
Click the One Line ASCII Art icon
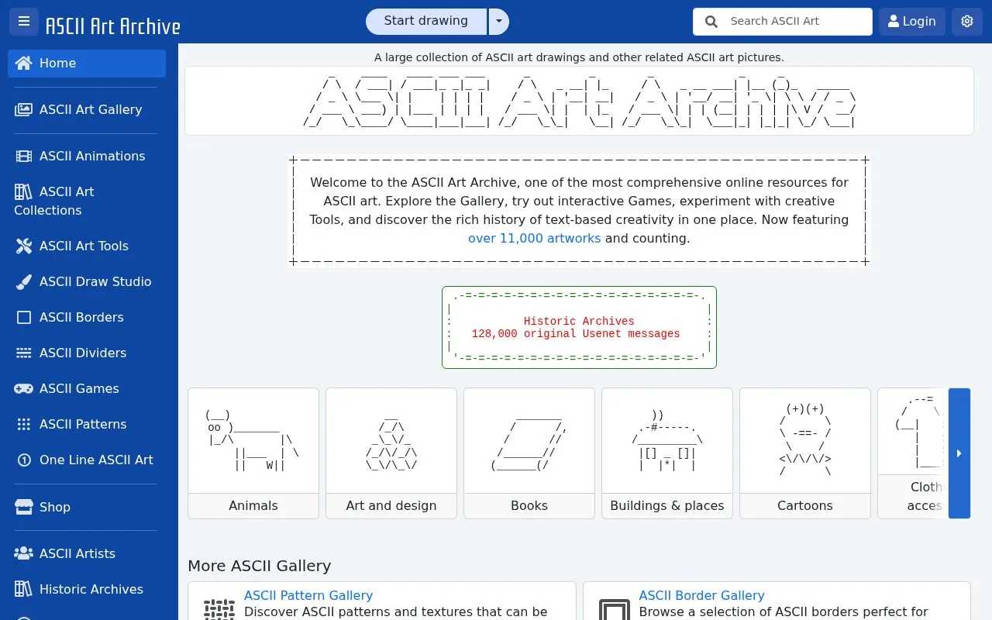24,460
